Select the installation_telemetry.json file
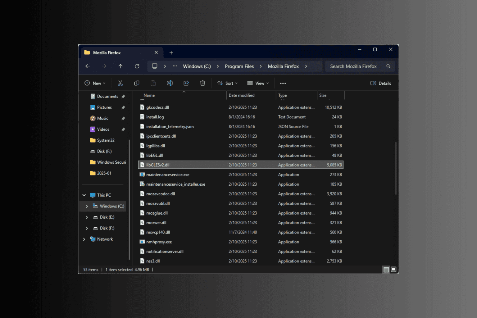The height and width of the screenshot is (318, 477). click(x=241, y=126)
